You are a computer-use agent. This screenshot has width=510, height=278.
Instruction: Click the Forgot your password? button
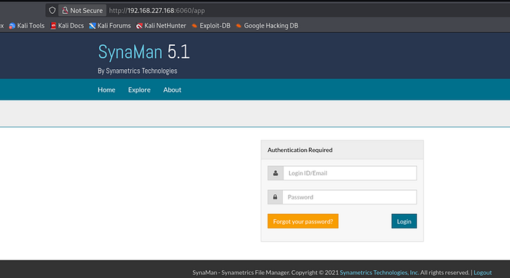[x=303, y=221]
